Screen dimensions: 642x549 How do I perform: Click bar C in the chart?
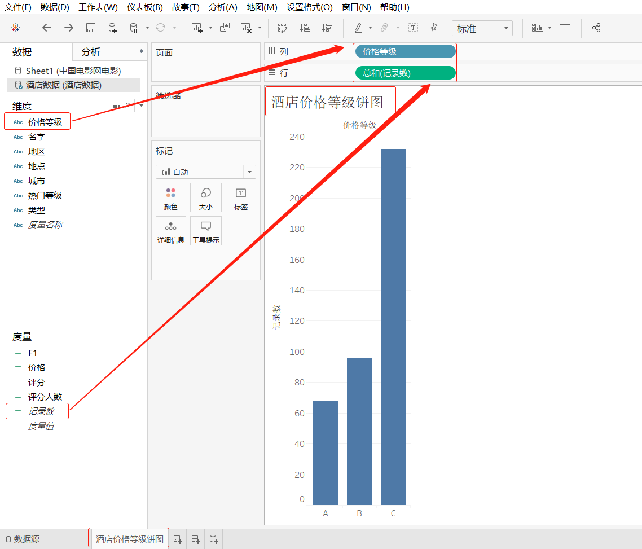(x=393, y=327)
